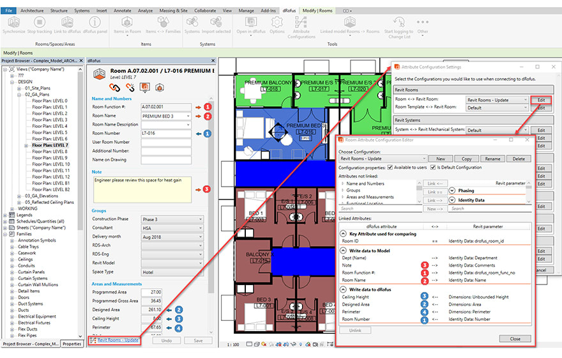Switch to Properties bottom tab
The width and height of the screenshot is (562, 358).
tap(72, 344)
